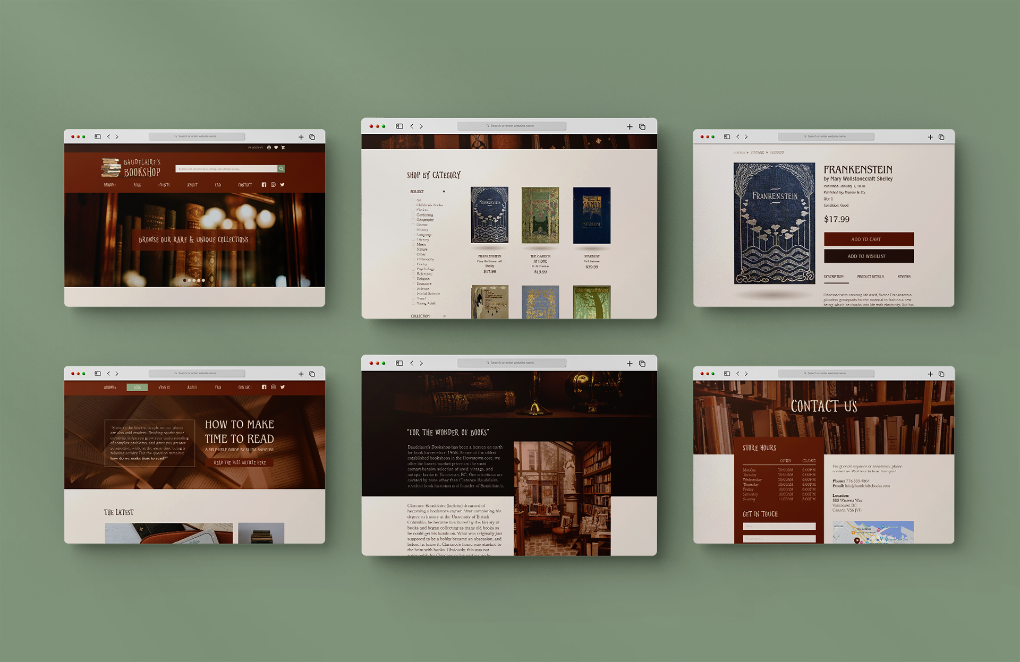Toggle sidebar icon in home page browser window
Screen dimensions: 1020x662
[x=98, y=136]
